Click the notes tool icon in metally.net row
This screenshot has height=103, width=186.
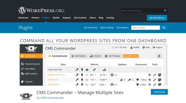tap(160, 80)
